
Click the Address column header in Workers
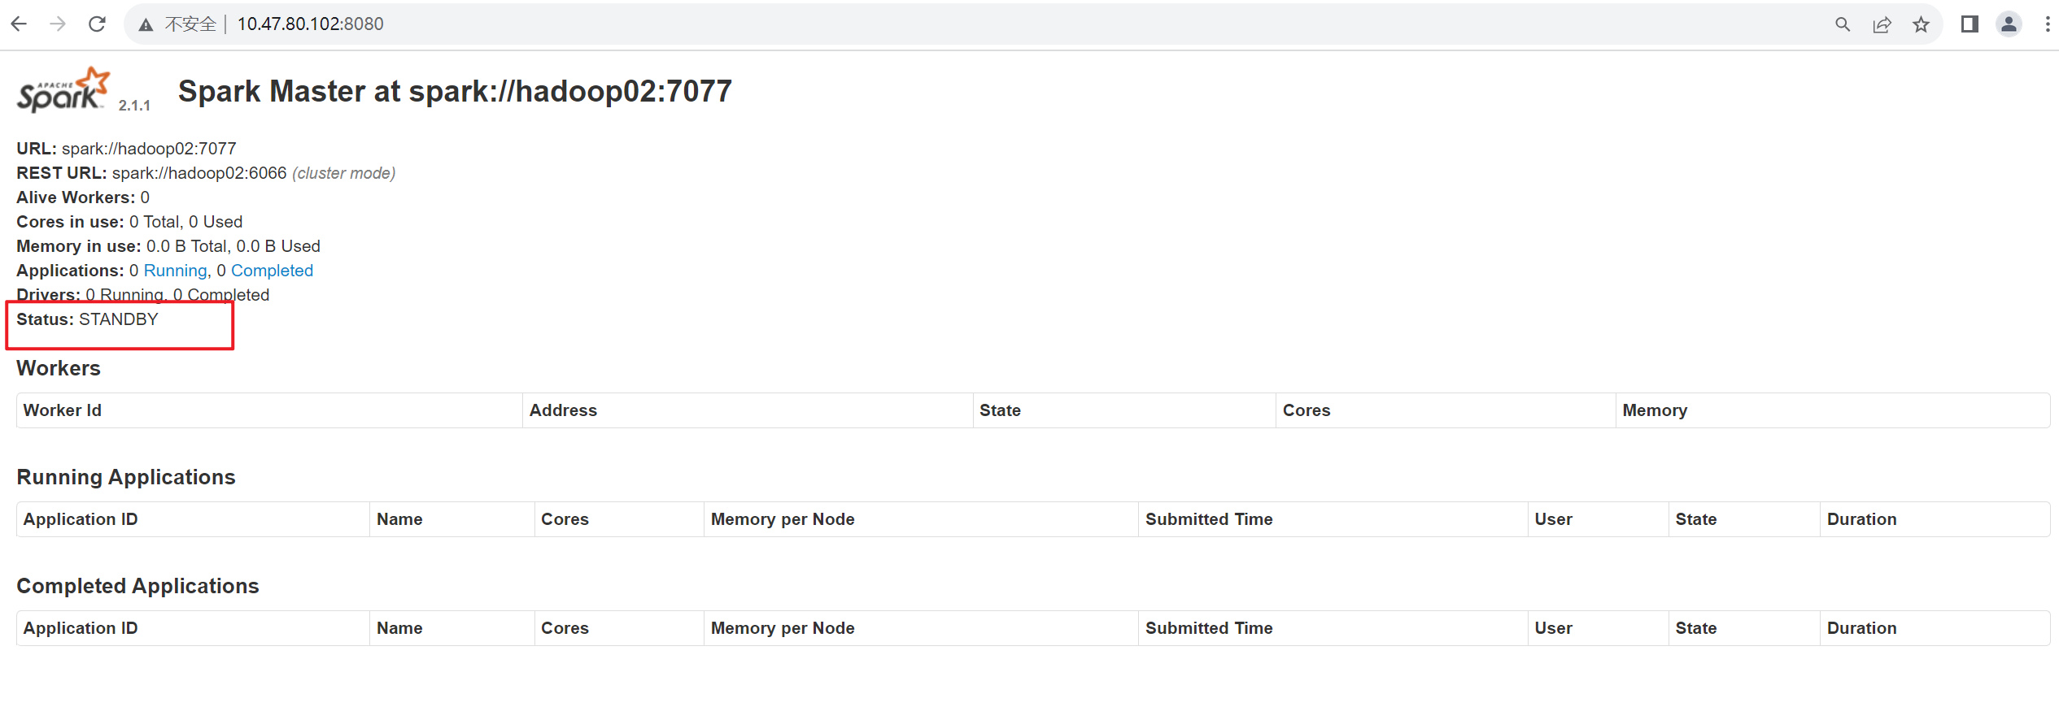563,410
